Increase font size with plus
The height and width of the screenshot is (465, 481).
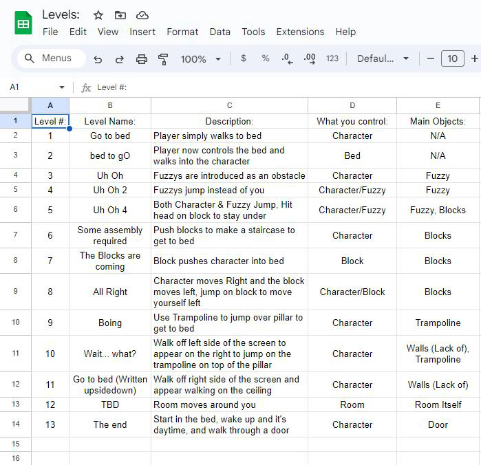point(475,58)
